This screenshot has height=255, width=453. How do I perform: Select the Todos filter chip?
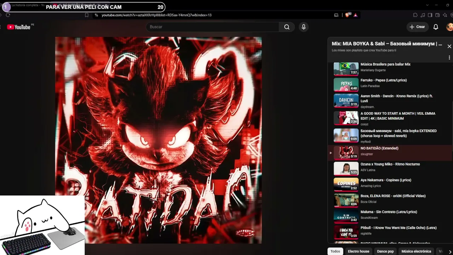point(335,251)
